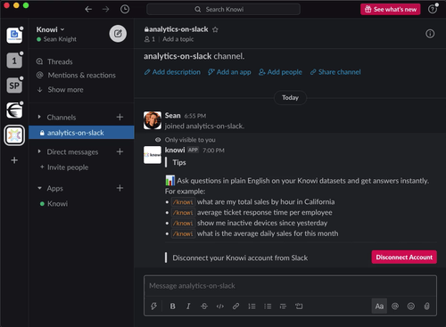Insert a code block
Screen dimensions: 446x327
[x=299, y=307]
